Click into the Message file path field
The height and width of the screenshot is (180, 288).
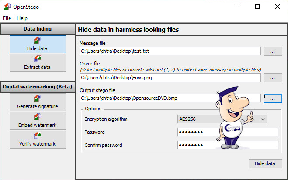tap(170, 51)
